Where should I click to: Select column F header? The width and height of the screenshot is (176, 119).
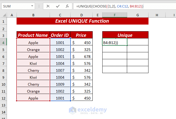point(115,15)
